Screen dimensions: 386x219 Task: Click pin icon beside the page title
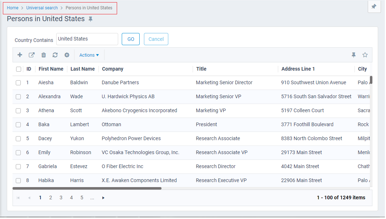pos(91,19)
